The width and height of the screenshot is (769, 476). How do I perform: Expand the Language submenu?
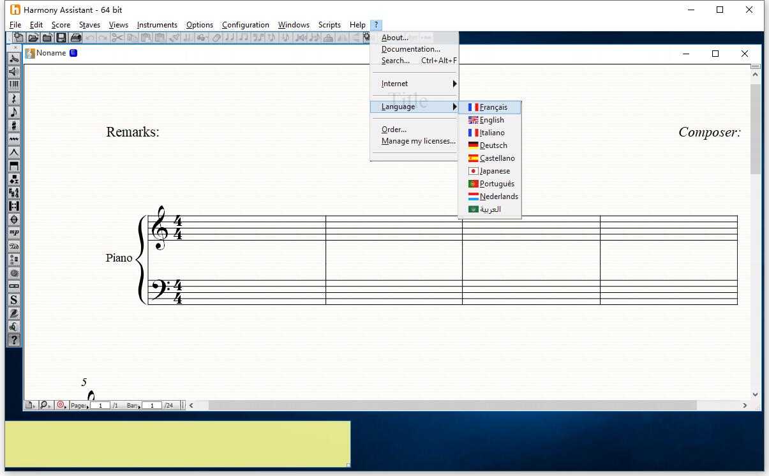point(414,107)
